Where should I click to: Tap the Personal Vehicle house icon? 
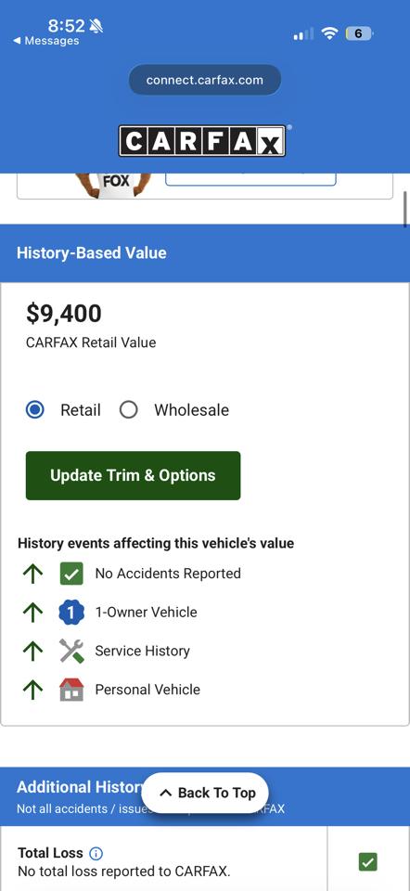tap(71, 690)
